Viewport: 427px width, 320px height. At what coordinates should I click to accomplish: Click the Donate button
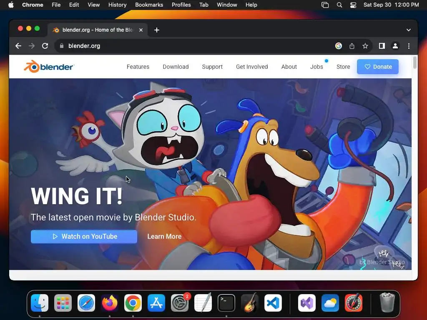pyautogui.click(x=378, y=67)
